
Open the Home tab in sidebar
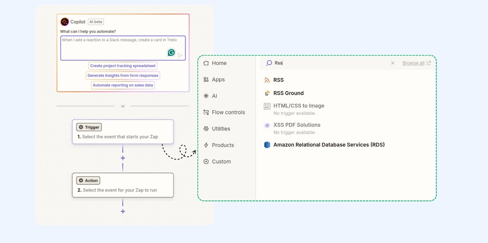[219, 63]
